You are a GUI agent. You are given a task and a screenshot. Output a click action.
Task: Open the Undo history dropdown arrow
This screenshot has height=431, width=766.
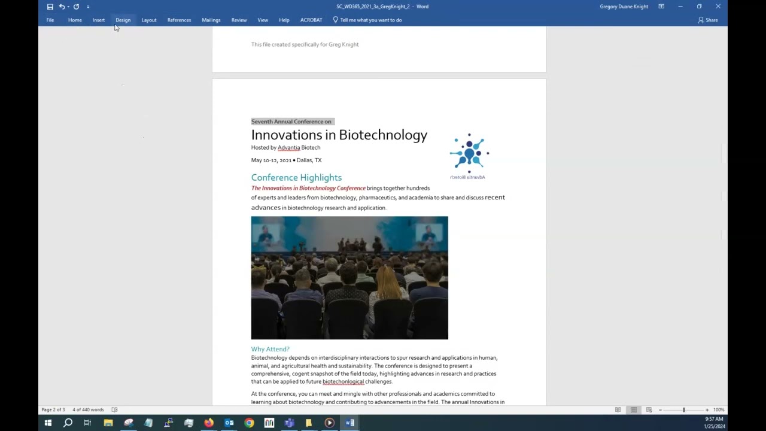coord(68,7)
